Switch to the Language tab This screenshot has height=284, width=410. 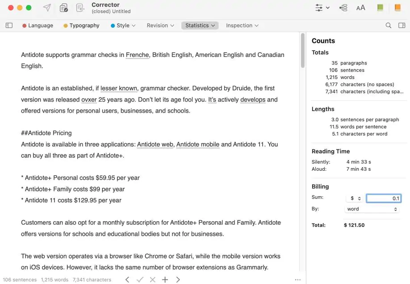click(x=38, y=25)
